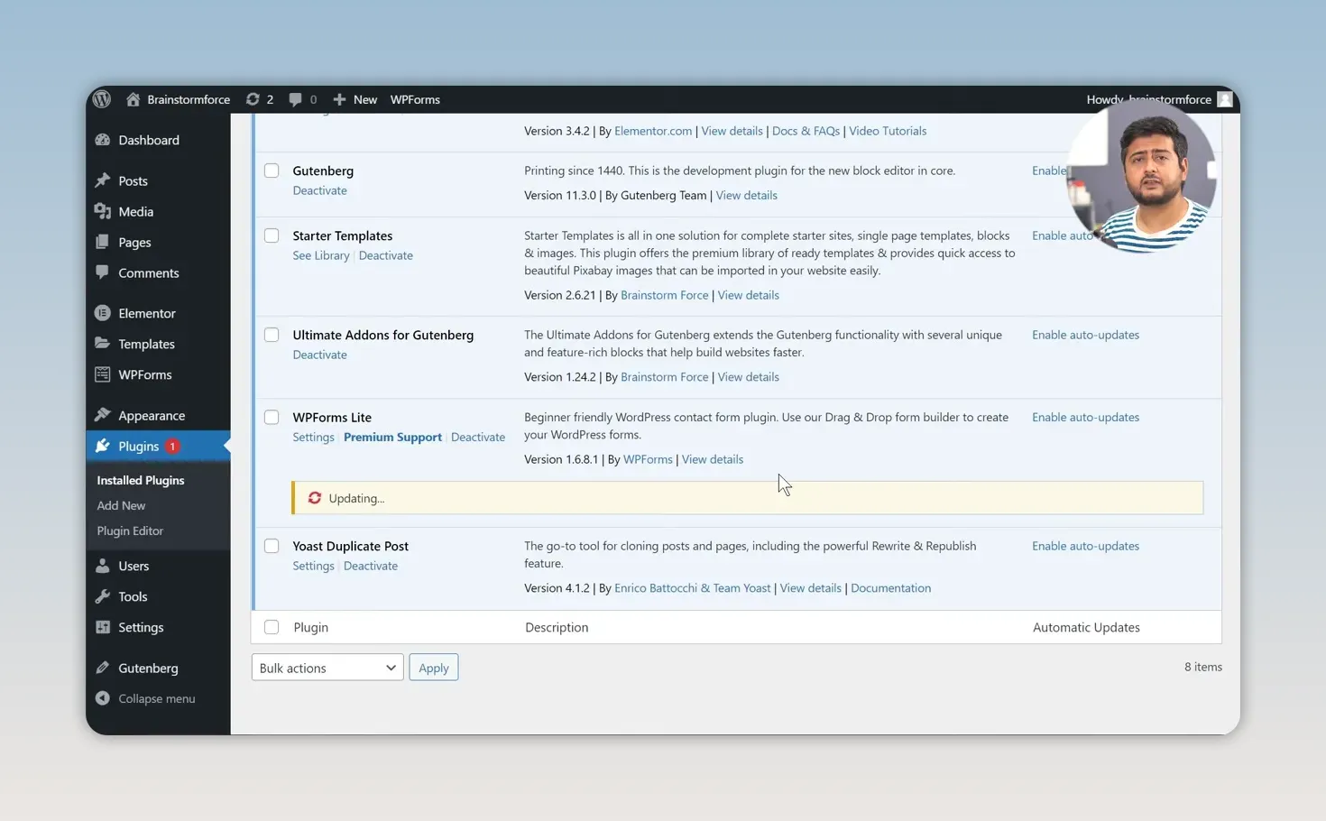
Task: Open Plugin Editor submenu item
Action: [130, 530]
